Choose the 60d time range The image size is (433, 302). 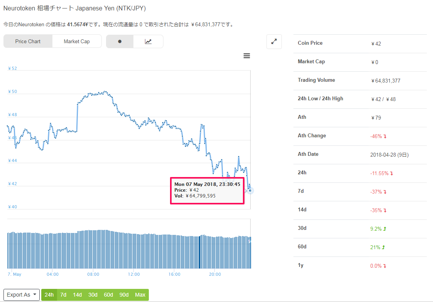[x=108, y=295]
